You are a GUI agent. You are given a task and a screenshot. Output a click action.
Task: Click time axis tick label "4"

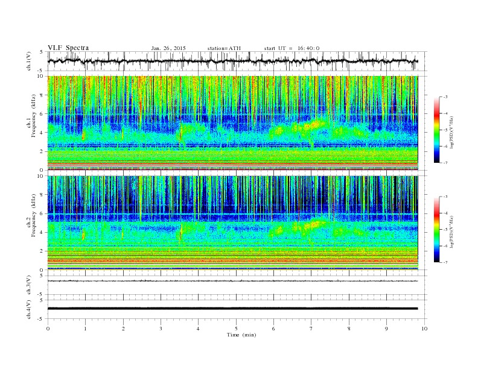[x=199, y=329]
